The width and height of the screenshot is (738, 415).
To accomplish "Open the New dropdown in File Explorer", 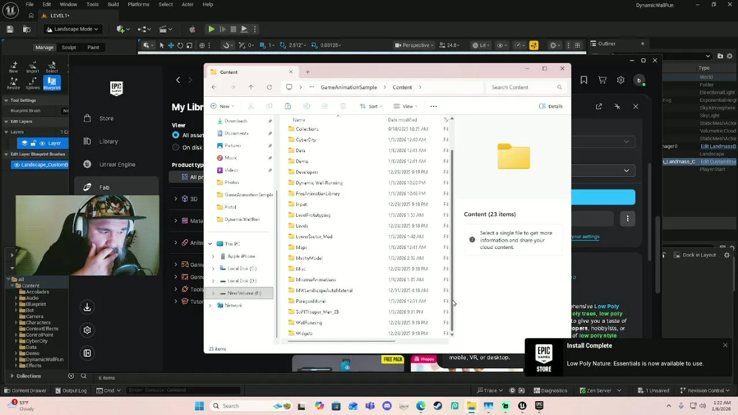I will pos(223,106).
